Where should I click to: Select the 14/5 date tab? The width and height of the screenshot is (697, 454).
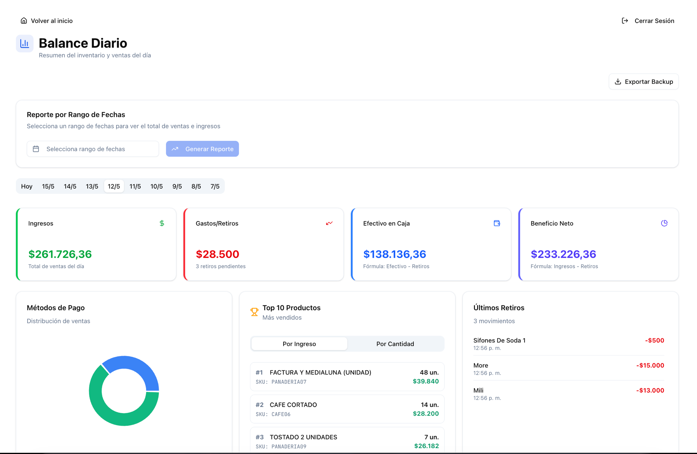click(x=70, y=186)
